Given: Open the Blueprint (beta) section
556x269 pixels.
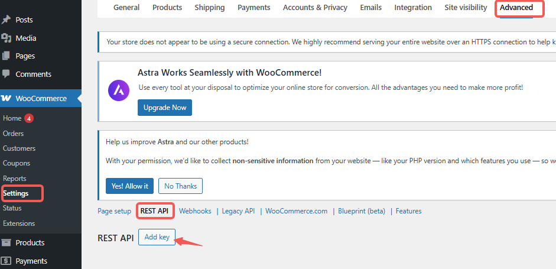Looking at the screenshot, I should [361, 211].
